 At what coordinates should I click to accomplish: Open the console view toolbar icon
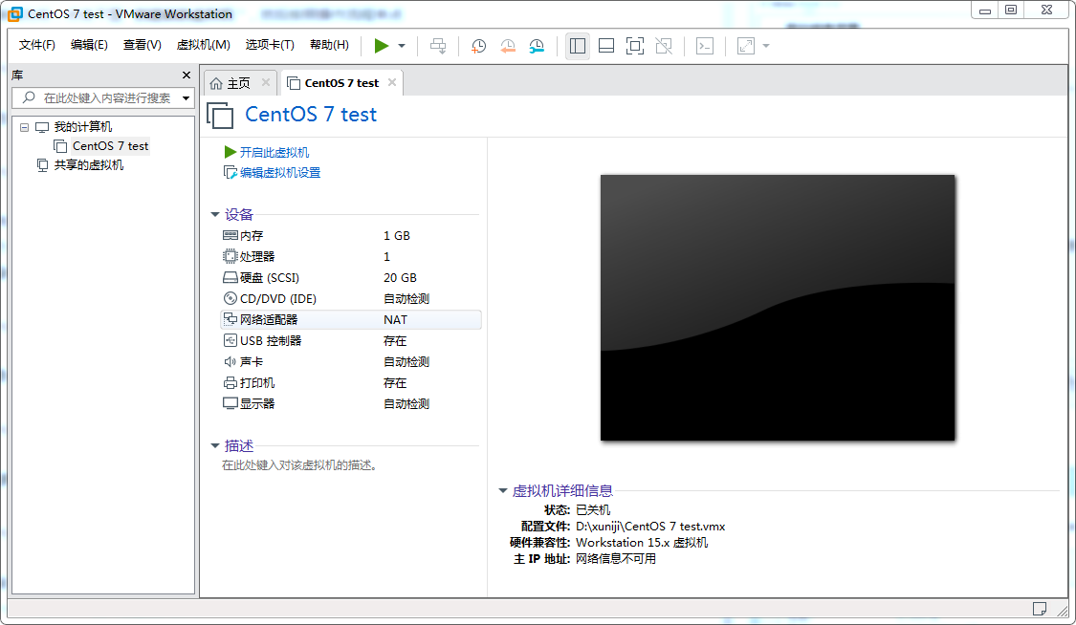[705, 46]
